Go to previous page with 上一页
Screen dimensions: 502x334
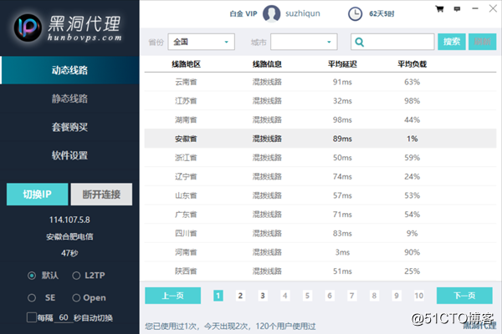[173, 296]
